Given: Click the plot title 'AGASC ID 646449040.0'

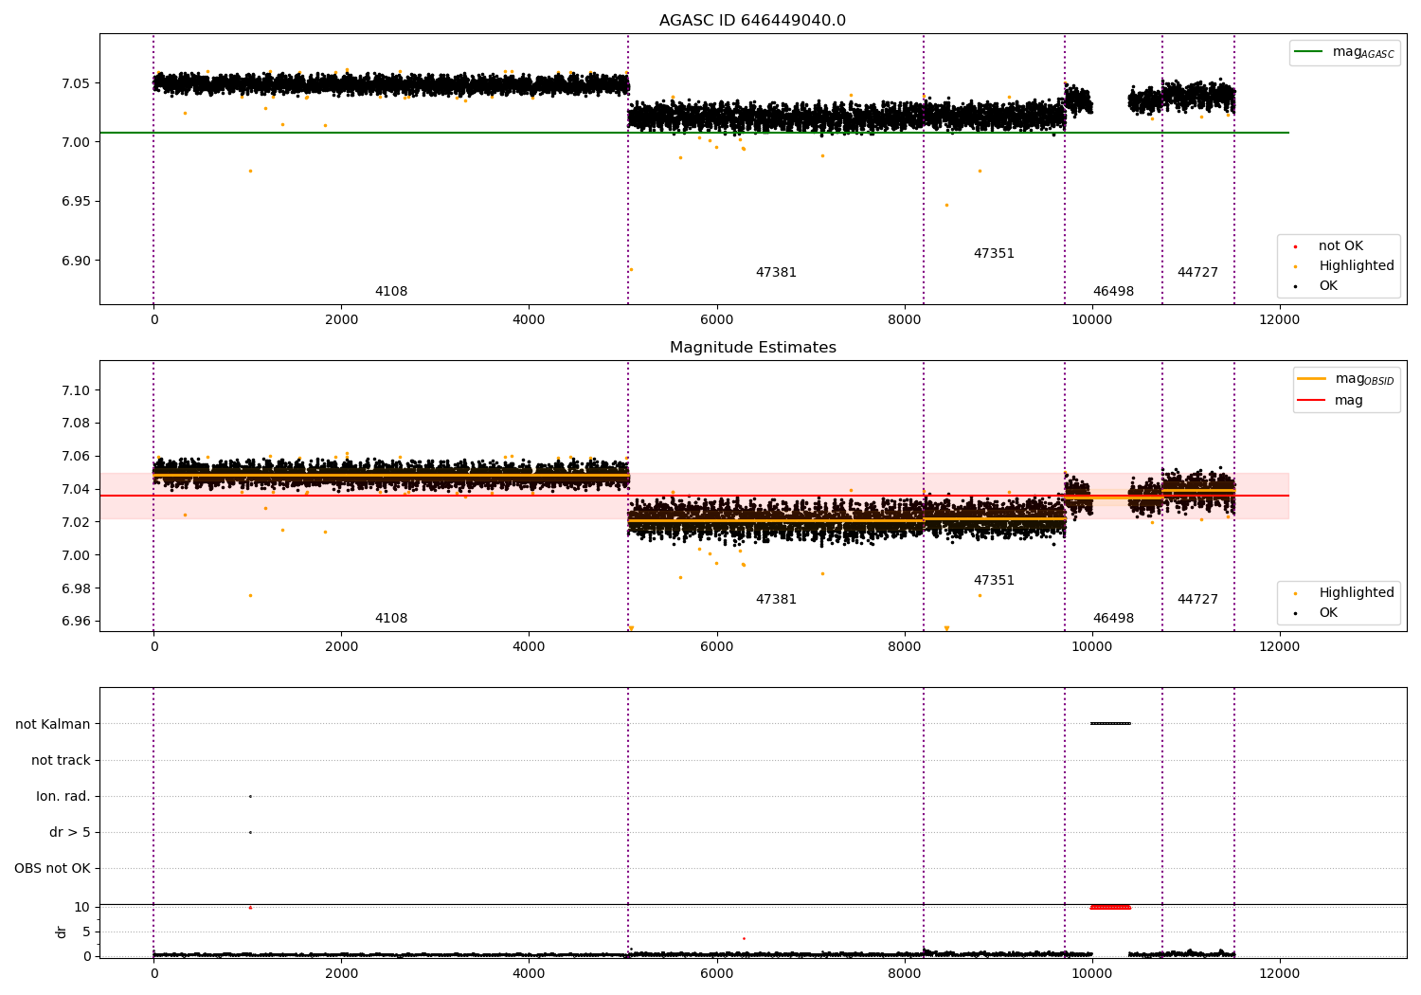Looking at the screenshot, I should [753, 21].
